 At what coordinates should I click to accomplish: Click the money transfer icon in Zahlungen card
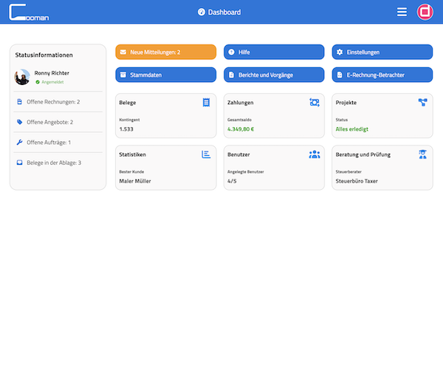(315, 103)
